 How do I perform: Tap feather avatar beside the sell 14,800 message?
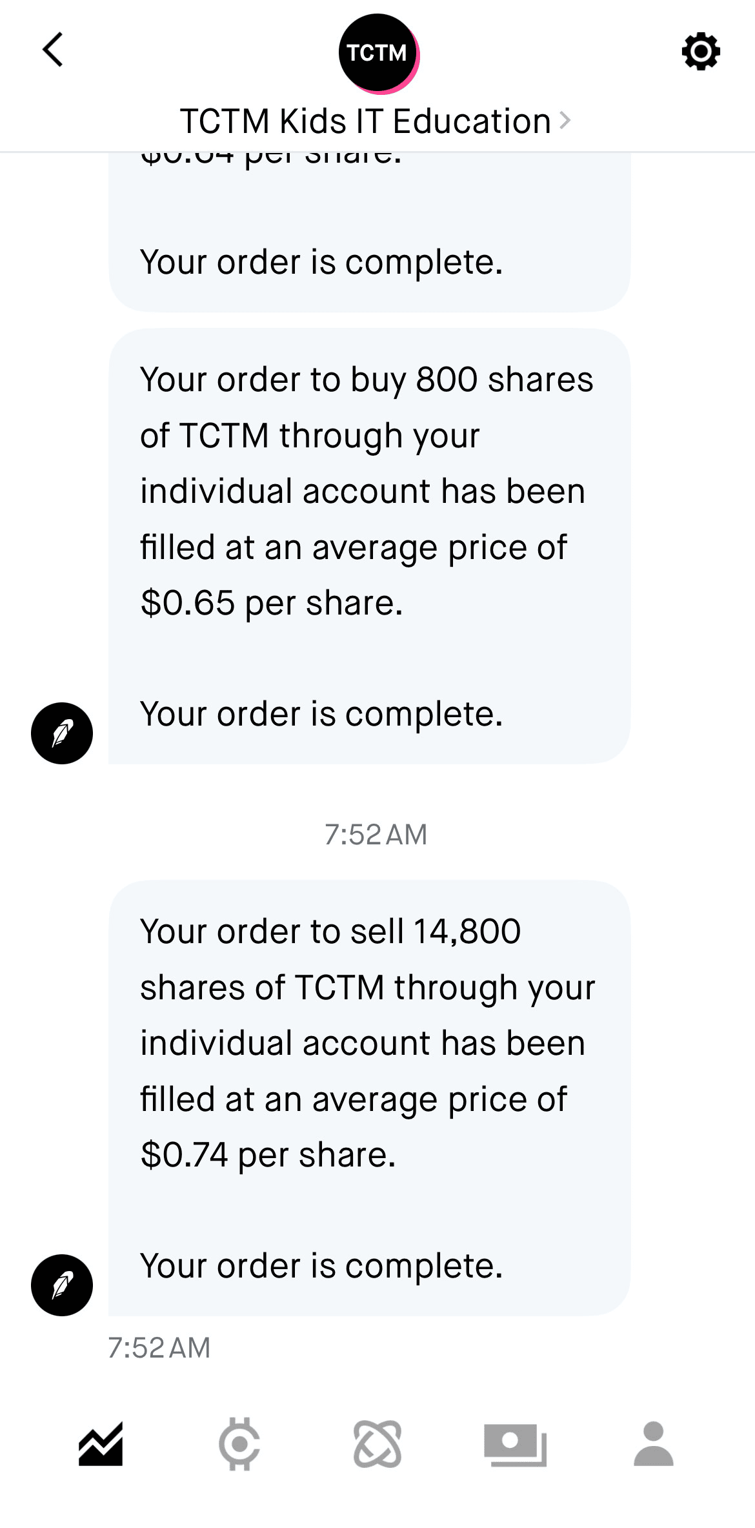click(62, 1285)
